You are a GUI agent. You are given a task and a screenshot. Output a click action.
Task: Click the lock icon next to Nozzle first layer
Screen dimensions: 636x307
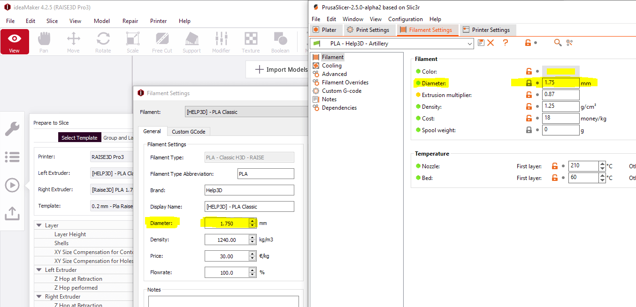click(x=555, y=166)
